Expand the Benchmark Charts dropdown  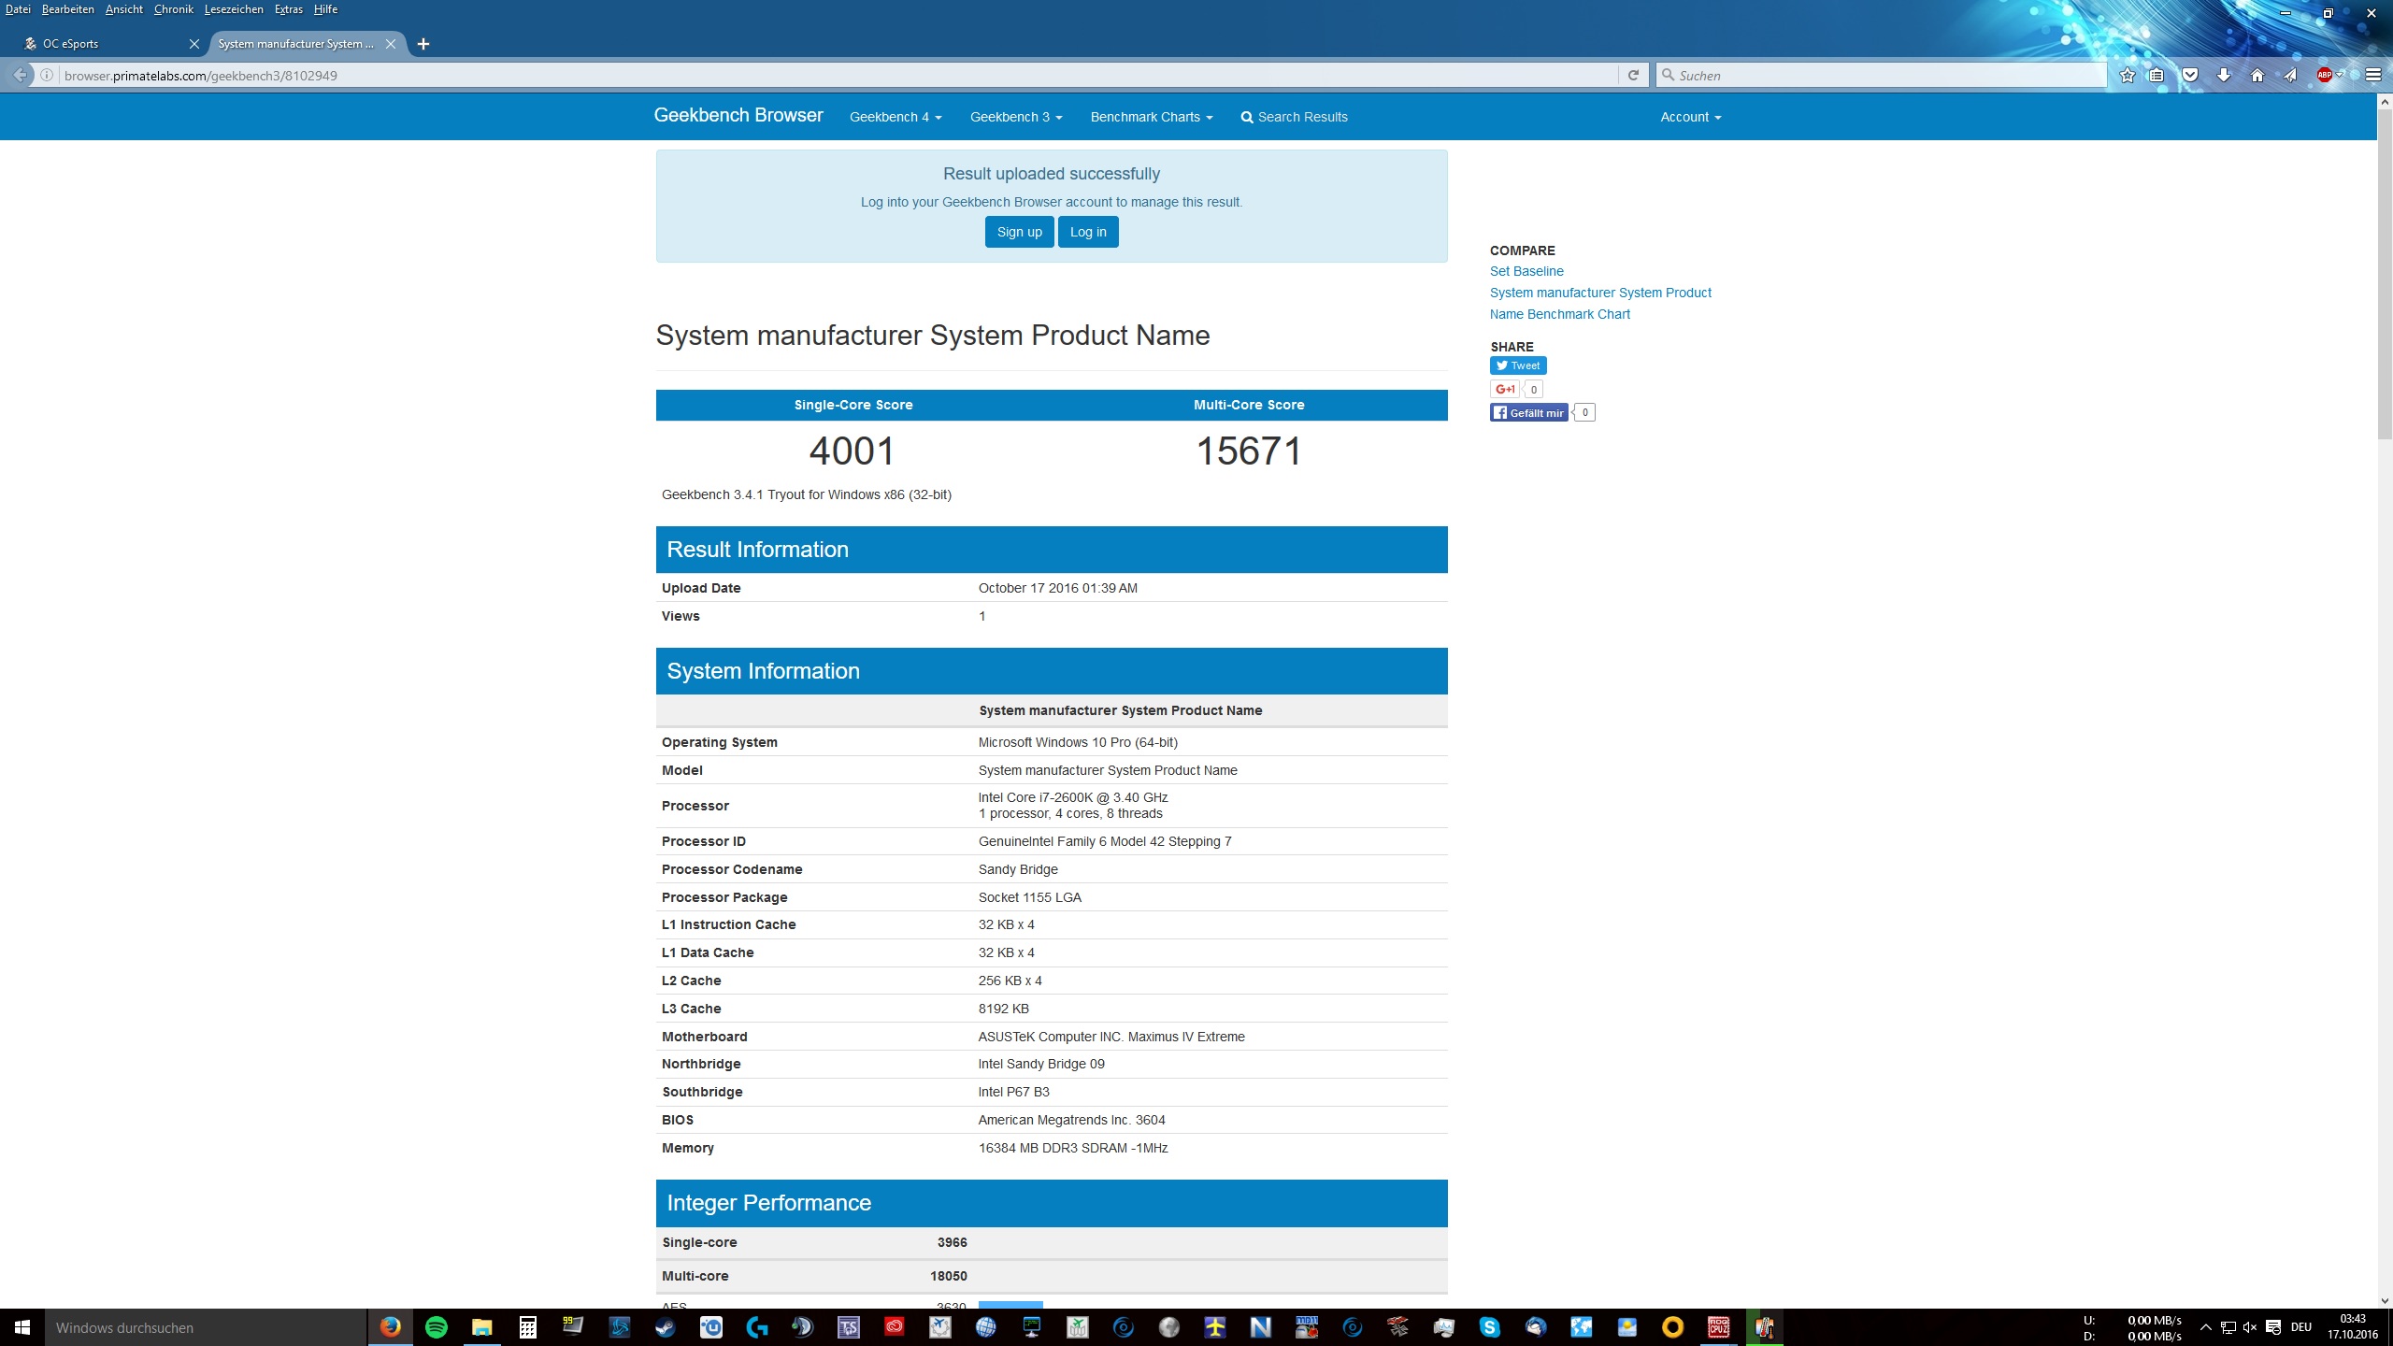pos(1151,117)
